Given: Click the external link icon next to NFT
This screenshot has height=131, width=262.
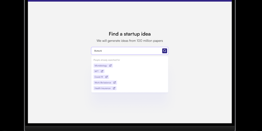Looking at the screenshot, I should 102,71.
